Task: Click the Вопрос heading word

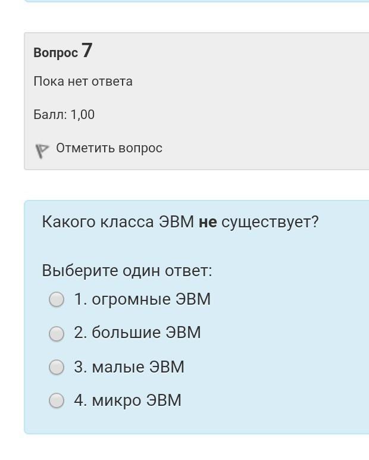Action: pos(55,53)
